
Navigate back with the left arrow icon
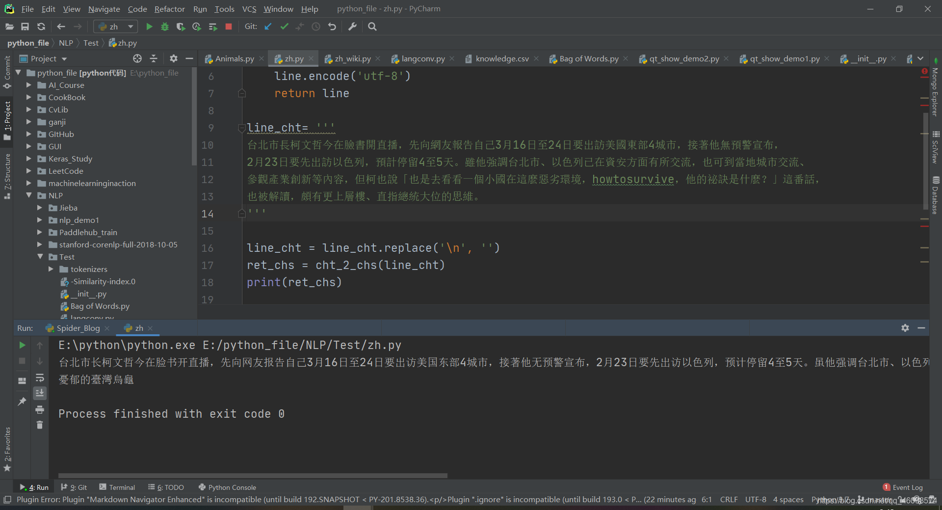pos(61,27)
